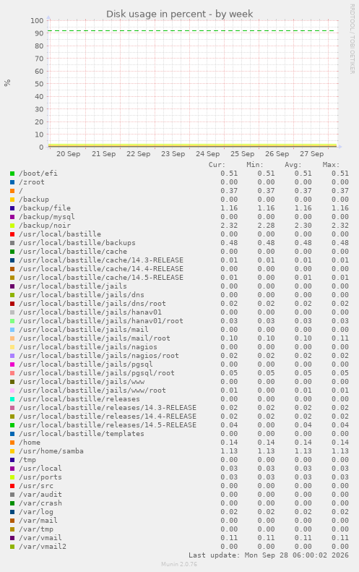
Task: Click the yellow-green /backup/noir legend swatch
Action: click(x=12, y=226)
